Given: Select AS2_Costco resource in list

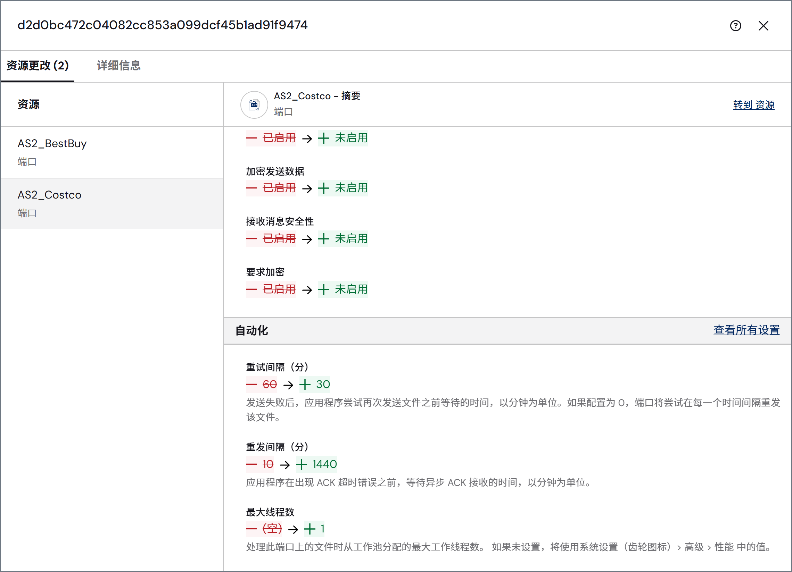Looking at the screenshot, I should 112,204.
